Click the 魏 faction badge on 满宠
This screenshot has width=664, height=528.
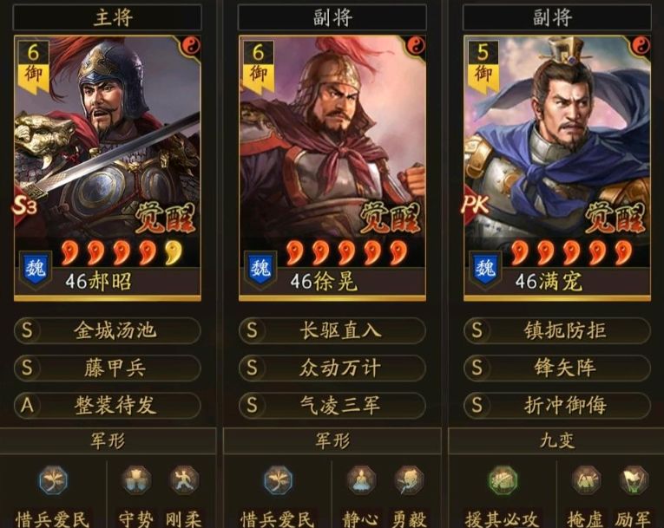(x=485, y=270)
